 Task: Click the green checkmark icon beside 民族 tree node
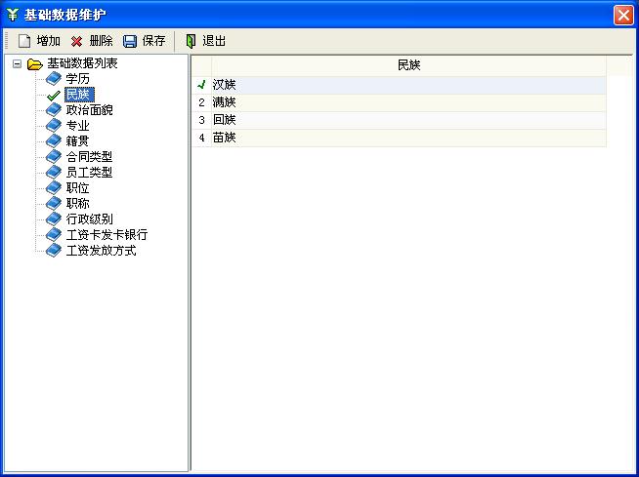[x=54, y=96]
